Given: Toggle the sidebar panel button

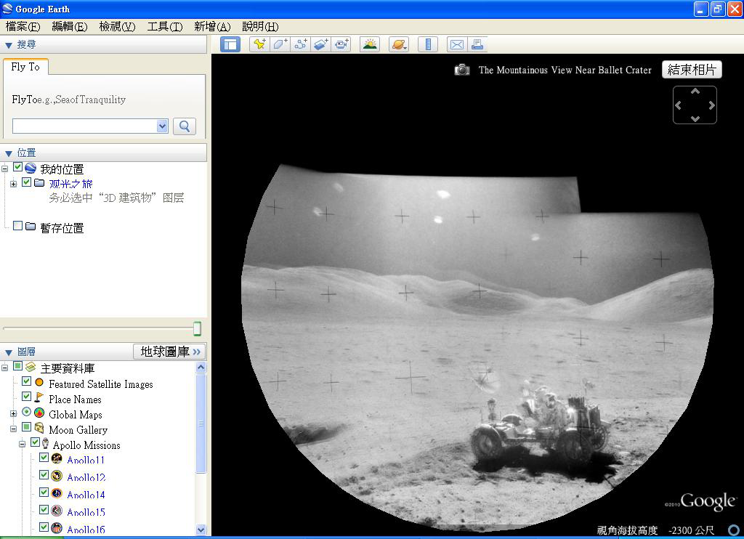Looking at the screenshot, I should click(x=230, y=44).
